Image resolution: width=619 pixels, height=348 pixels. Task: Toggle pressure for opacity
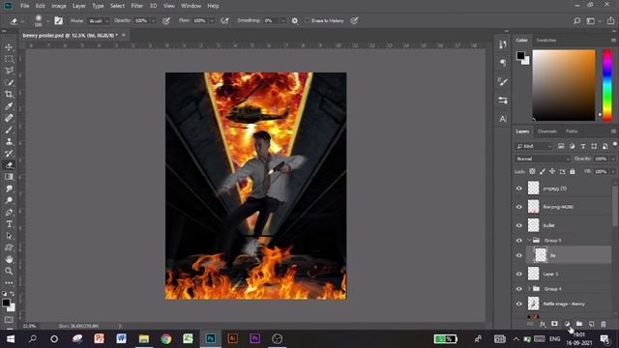click(166, 20)
